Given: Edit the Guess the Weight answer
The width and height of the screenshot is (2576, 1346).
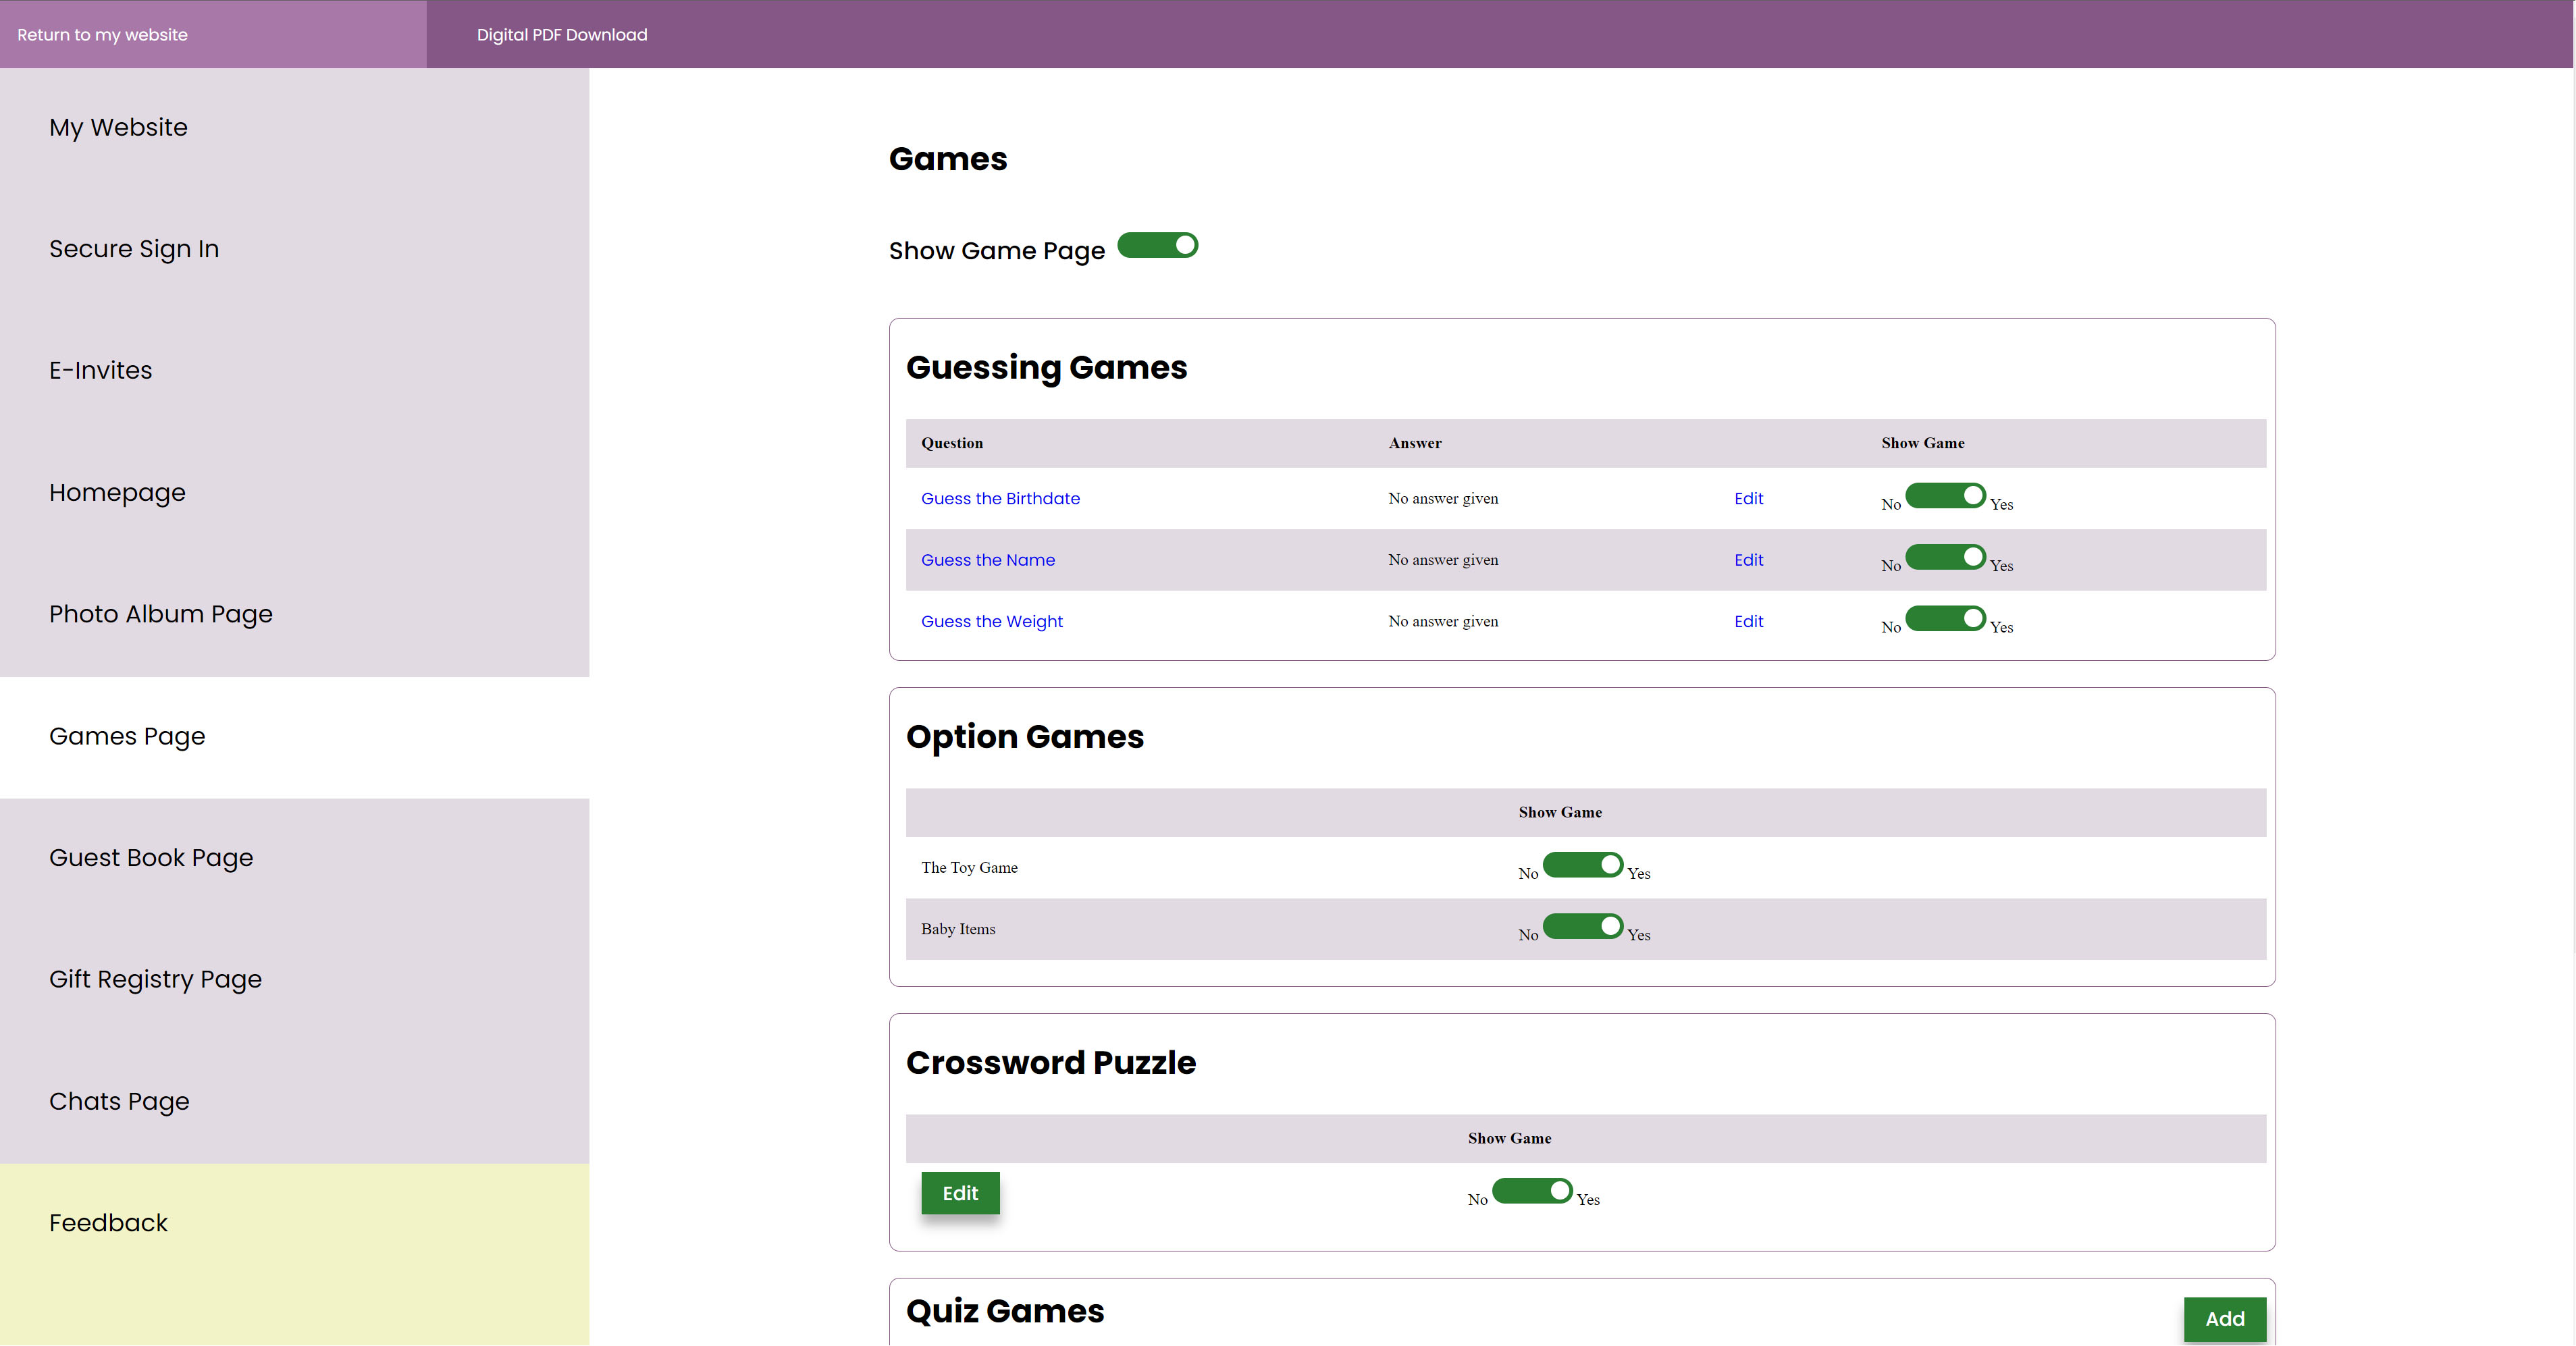Looking at the screenshot, I should coord(1748,621).
